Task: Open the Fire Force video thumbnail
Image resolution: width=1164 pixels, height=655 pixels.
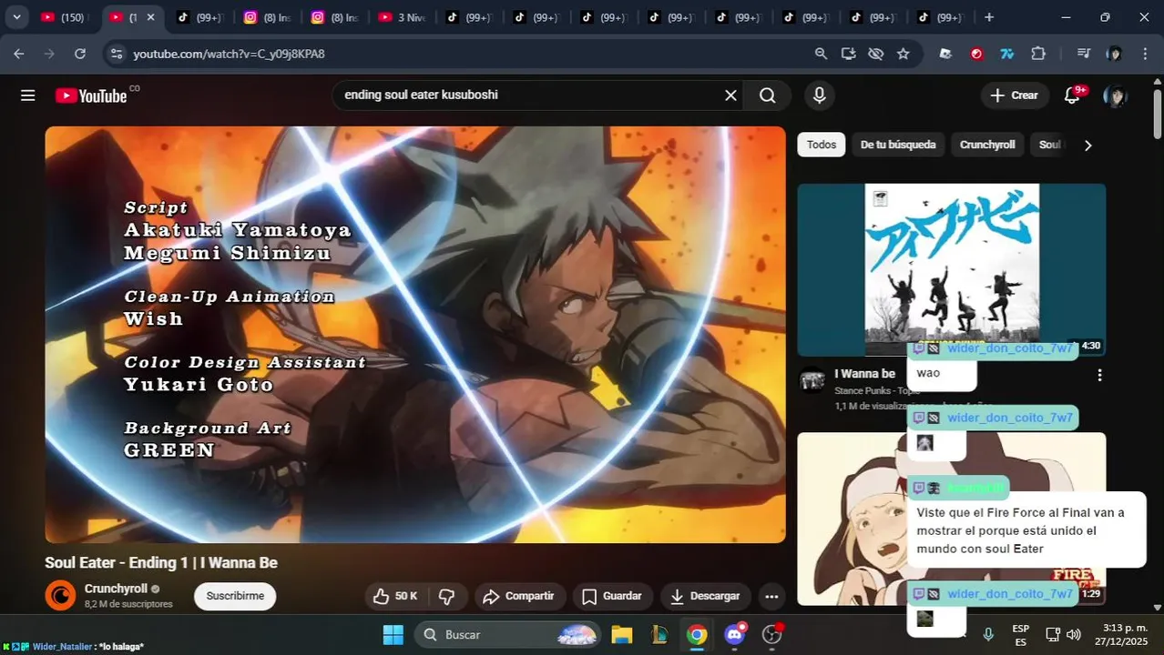Action: [952, 519]
